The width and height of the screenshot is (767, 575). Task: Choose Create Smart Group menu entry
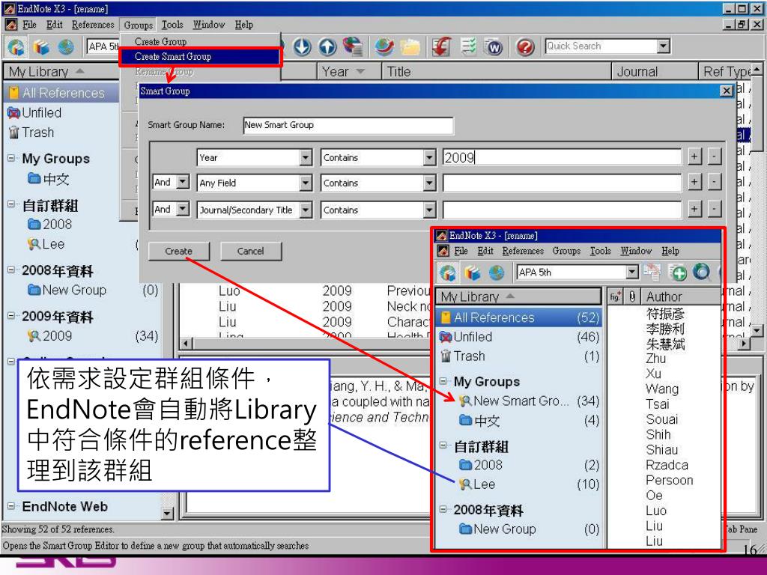click(199, 57)
